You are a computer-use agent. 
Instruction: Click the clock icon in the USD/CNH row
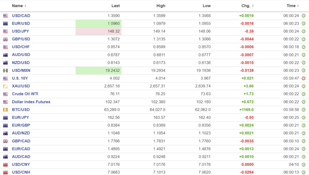pos(304,173)
